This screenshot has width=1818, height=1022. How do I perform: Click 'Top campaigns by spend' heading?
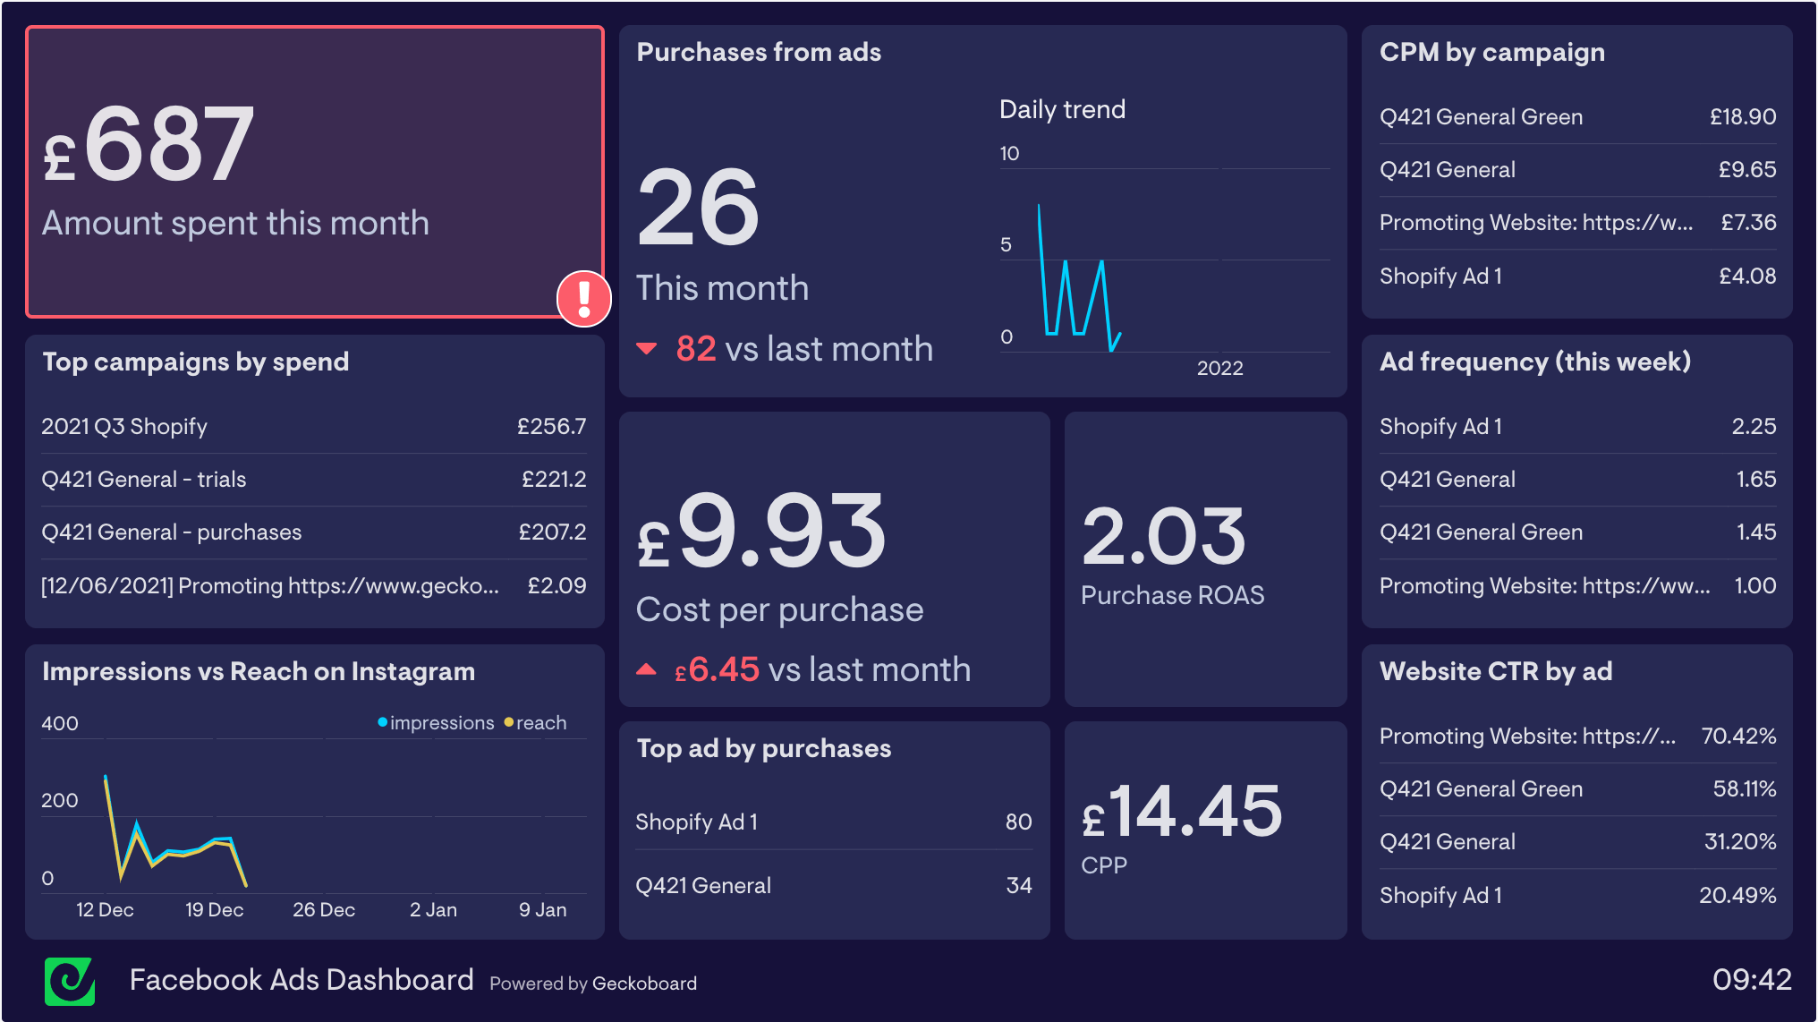[x=196, y=362]
